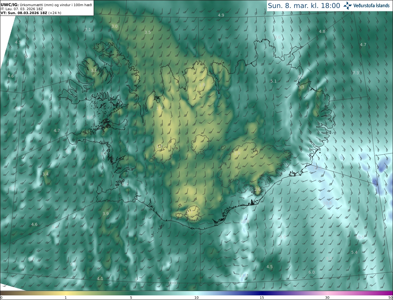The image size is (393, 300).
Task: Click the 5.4 value on the map
Action: pos(354,252)
